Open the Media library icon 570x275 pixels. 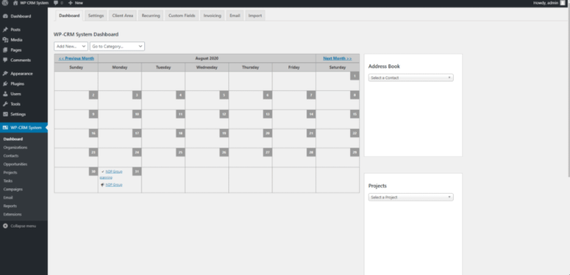point(5,40)
